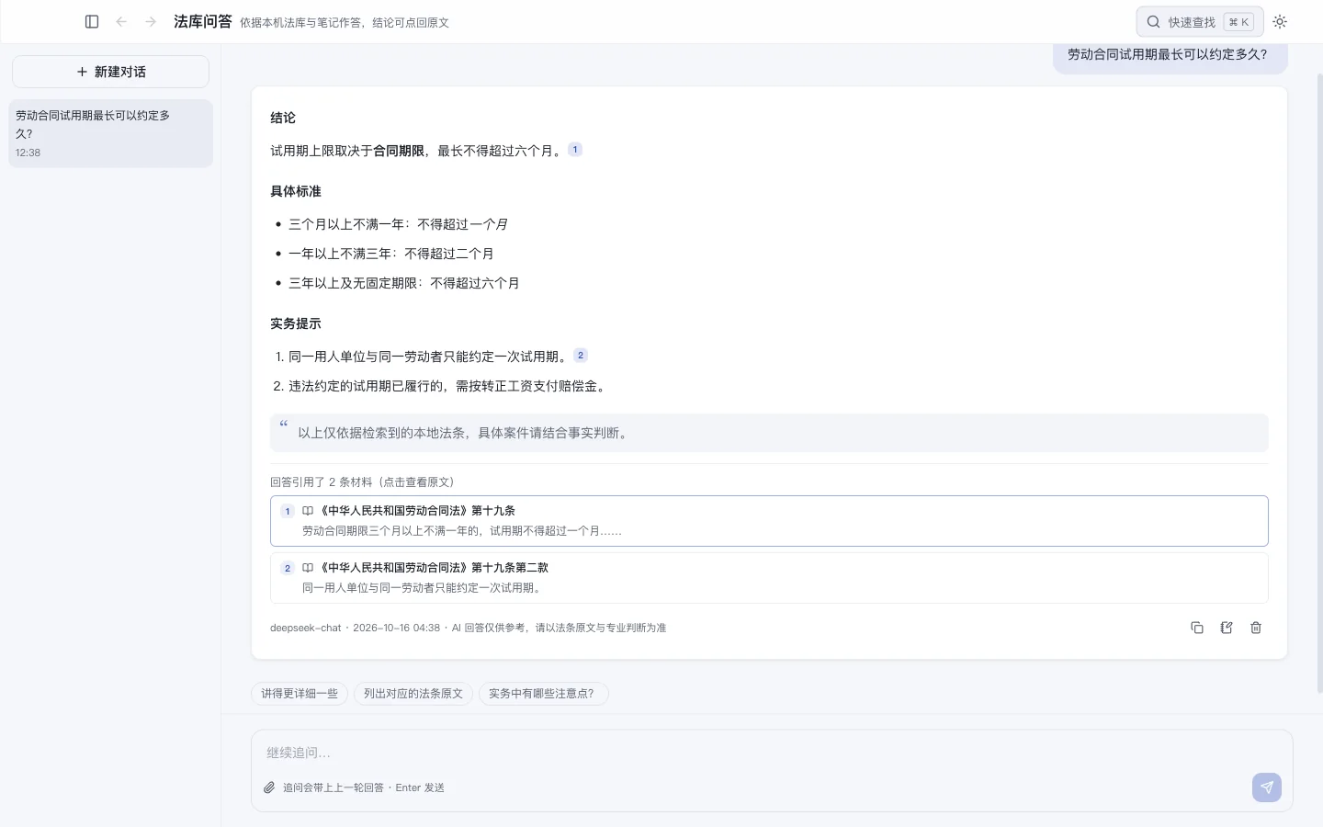1323x827 pixels.
Task: Start a new chat with 新建对话
Action: pyautogui.click(x=110, y=72)
